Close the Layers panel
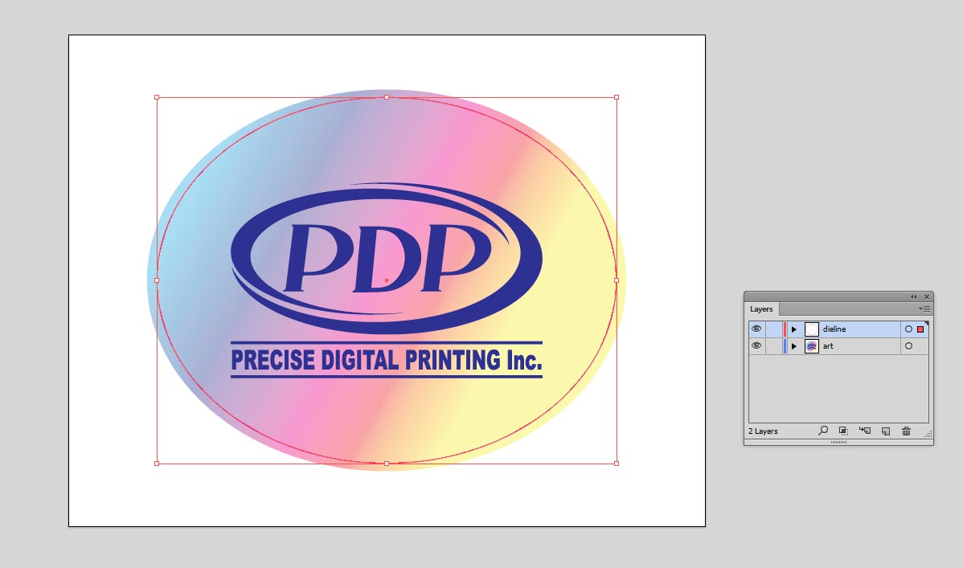This screenshot has height=568, width=963. click(x=927, y=296)
